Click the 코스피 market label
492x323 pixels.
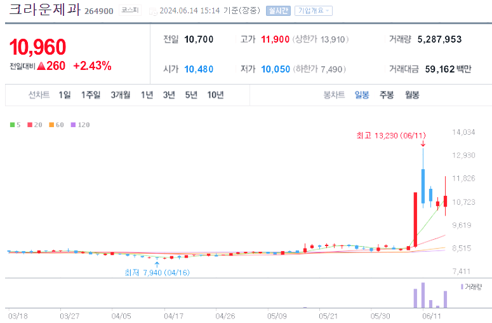pos(130,10)
